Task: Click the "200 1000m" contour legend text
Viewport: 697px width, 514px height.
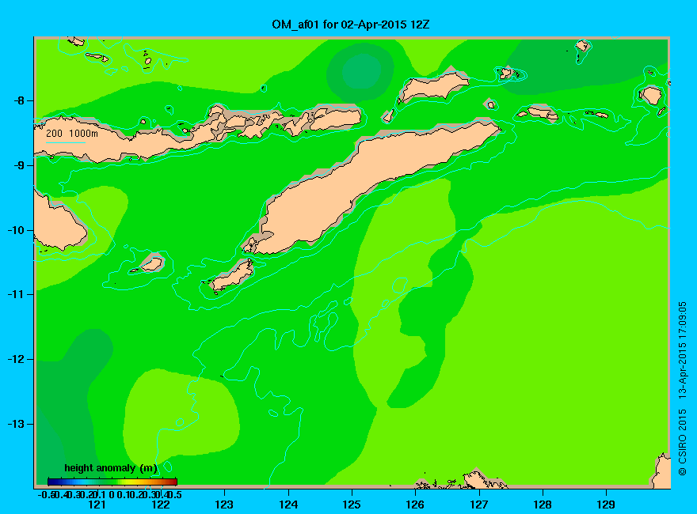Action: click(x=72, y=133)
